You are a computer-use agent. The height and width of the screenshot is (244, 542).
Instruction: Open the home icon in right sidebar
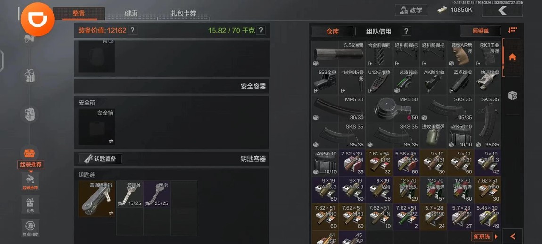[x=512, y=57]
